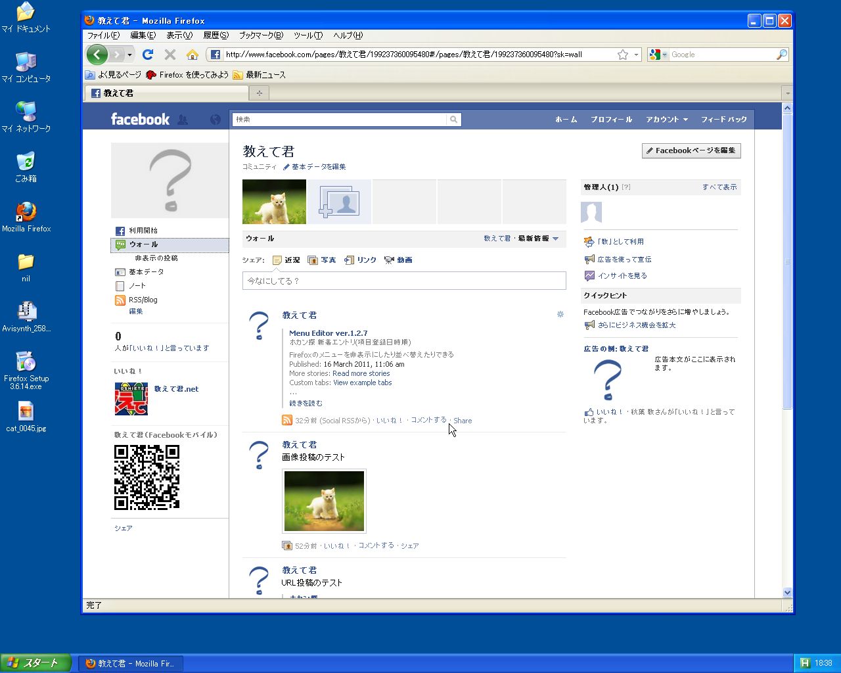Select the nil folder on the desktop
The width and height of the screenshot is (841, 673).
(x=26, y=267)
